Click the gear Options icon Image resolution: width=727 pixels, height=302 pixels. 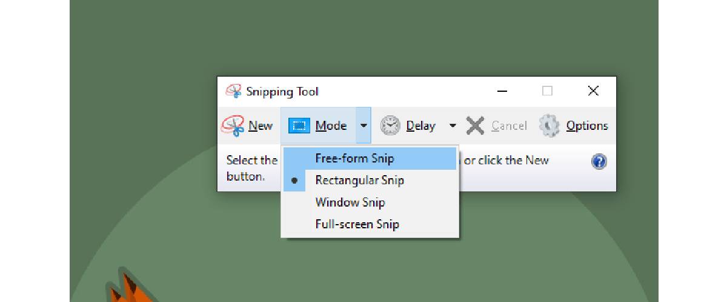coord(549,126)
